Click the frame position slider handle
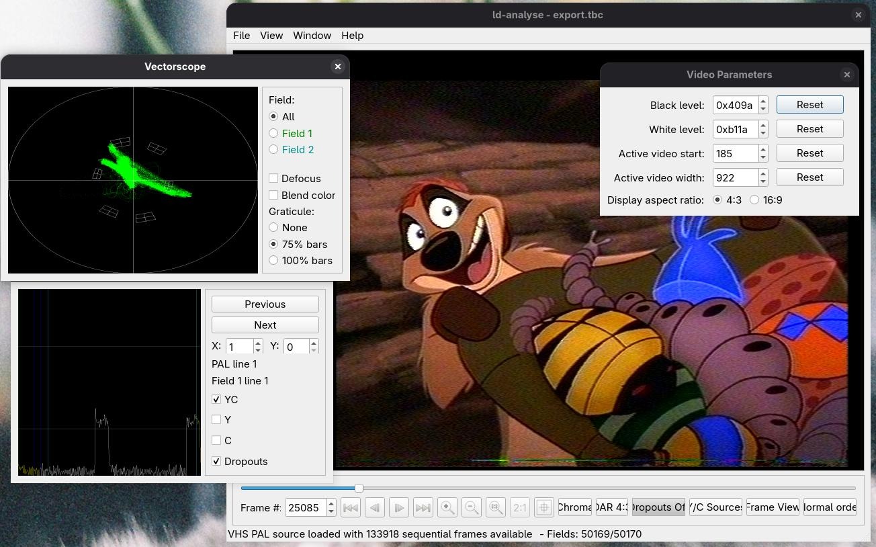Image resolution: width=876 pixels, height=547 pixels. click(x=359, y=488)
